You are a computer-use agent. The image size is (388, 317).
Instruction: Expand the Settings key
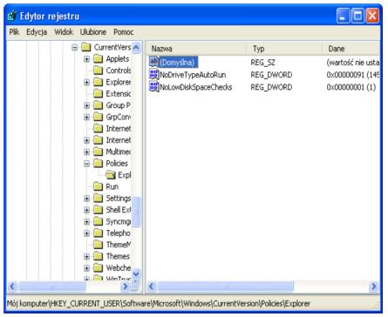tap(86, 199)
